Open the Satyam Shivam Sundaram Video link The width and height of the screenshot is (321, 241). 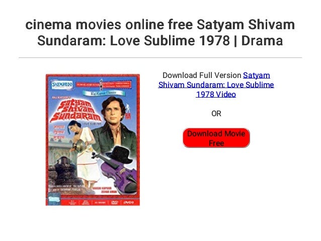[216, 85]
